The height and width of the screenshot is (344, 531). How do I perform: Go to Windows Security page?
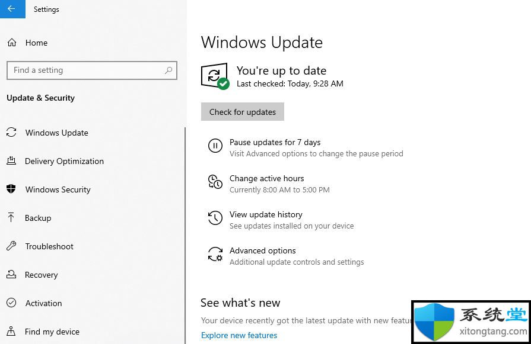(58, 189)
